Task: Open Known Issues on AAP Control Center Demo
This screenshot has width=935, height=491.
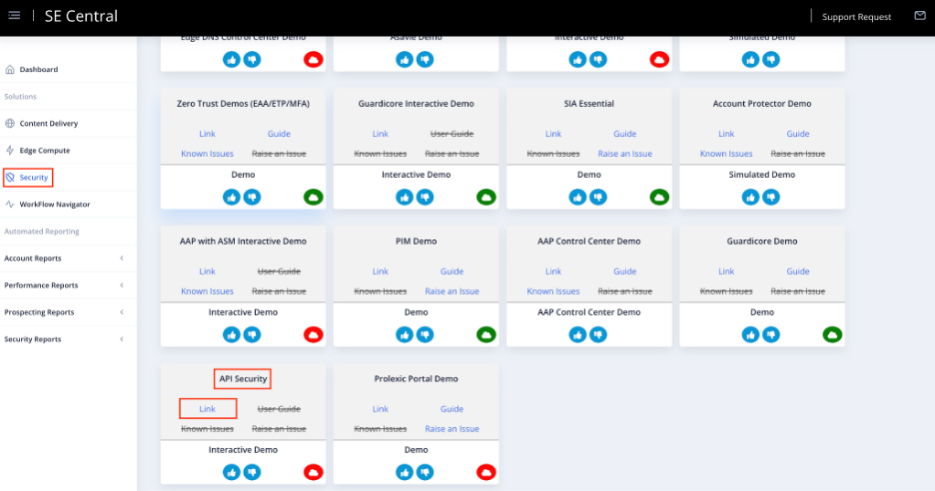Action: tap(553, 290)
